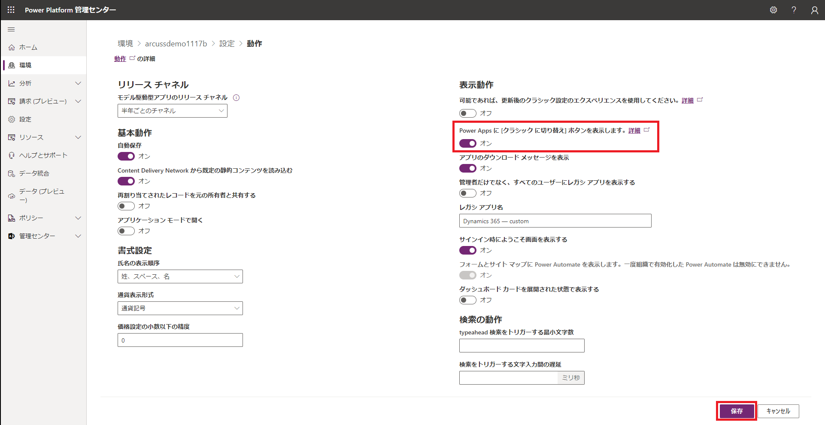Viewport: 825px width, 425px height.
Task: Click the ポリシー policy icon
Action: click(12, 218)
